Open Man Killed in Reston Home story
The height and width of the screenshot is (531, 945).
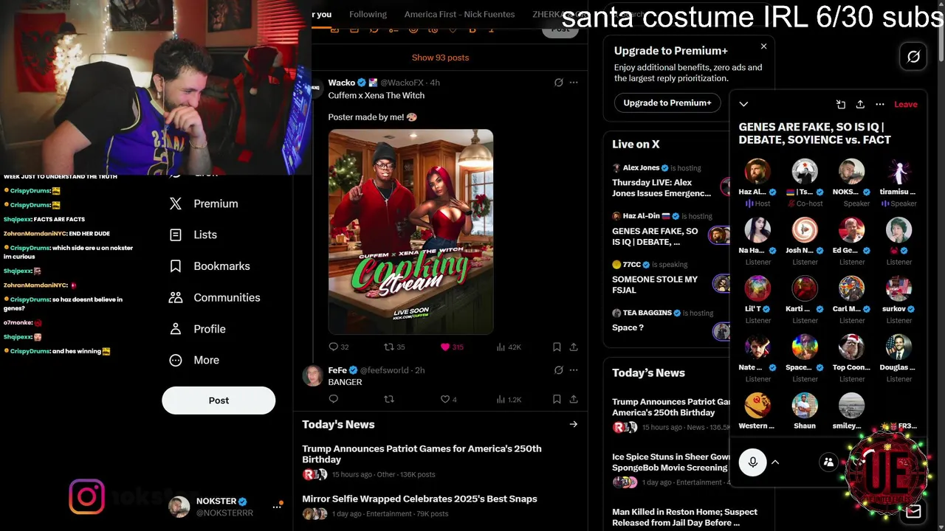tap(684, 517)
